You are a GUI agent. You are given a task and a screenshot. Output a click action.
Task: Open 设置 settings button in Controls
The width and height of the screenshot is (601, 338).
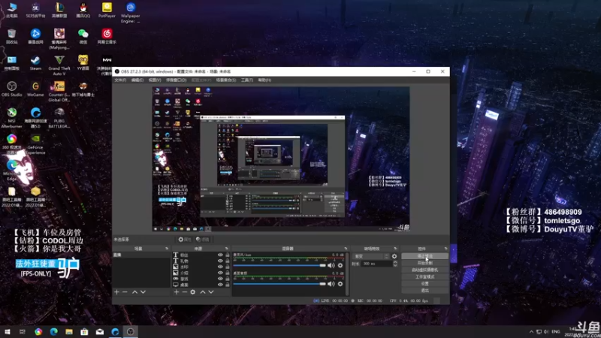pyautogui.click(x=424, y=284)
